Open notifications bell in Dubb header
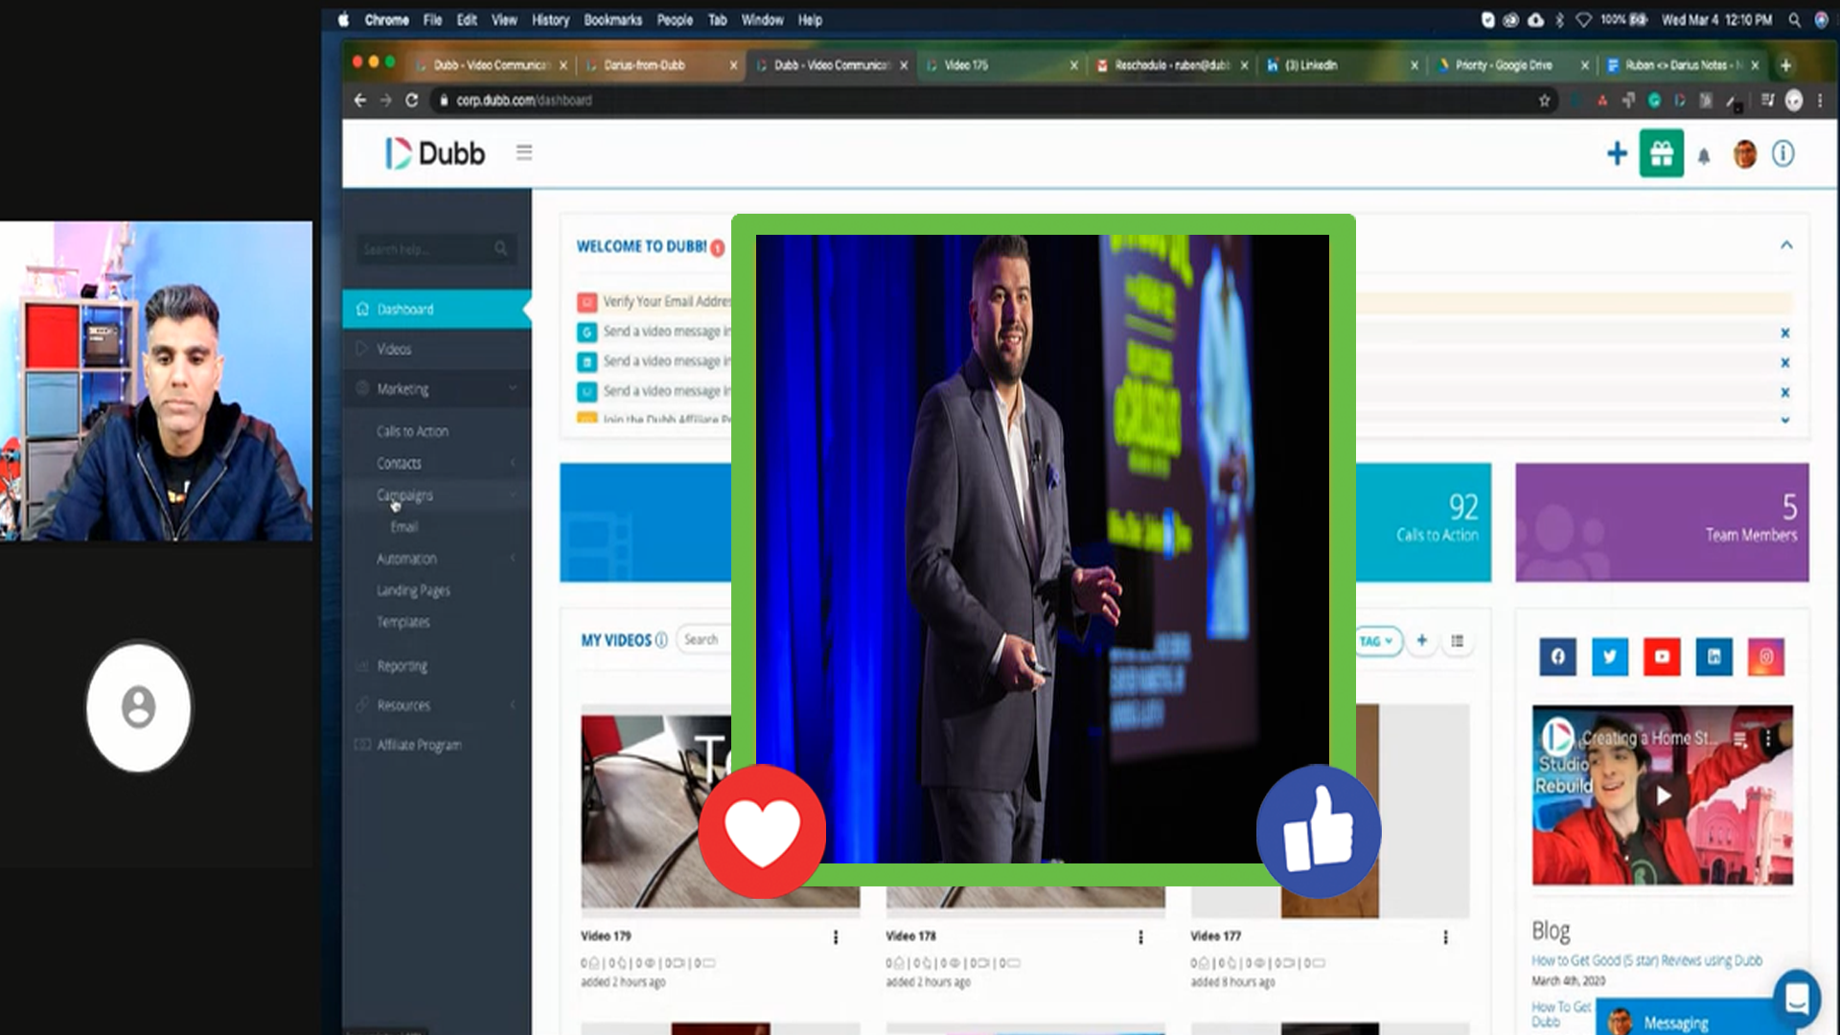This screenshot has width=1840, height=1035. [1704, 155]
